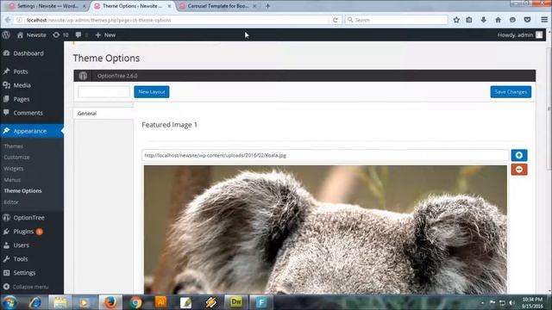Reload the current page
This screenshot has height=310, width=552.
[336, 20]
